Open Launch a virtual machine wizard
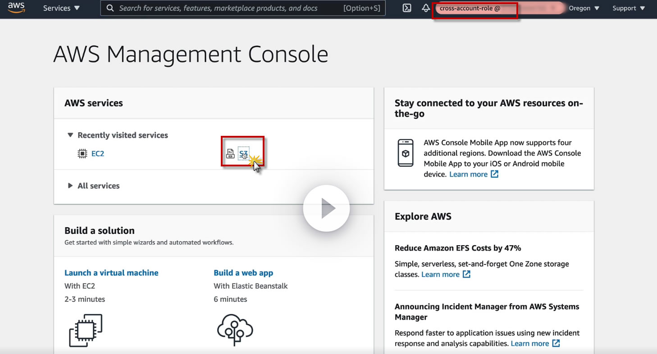Image resolution: width=657 pixels, height=354 pixels. (111, 273)
